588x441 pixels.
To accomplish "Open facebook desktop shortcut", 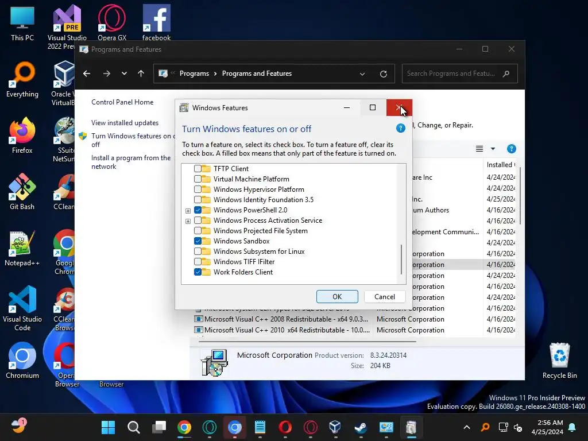I will (156, 22).
